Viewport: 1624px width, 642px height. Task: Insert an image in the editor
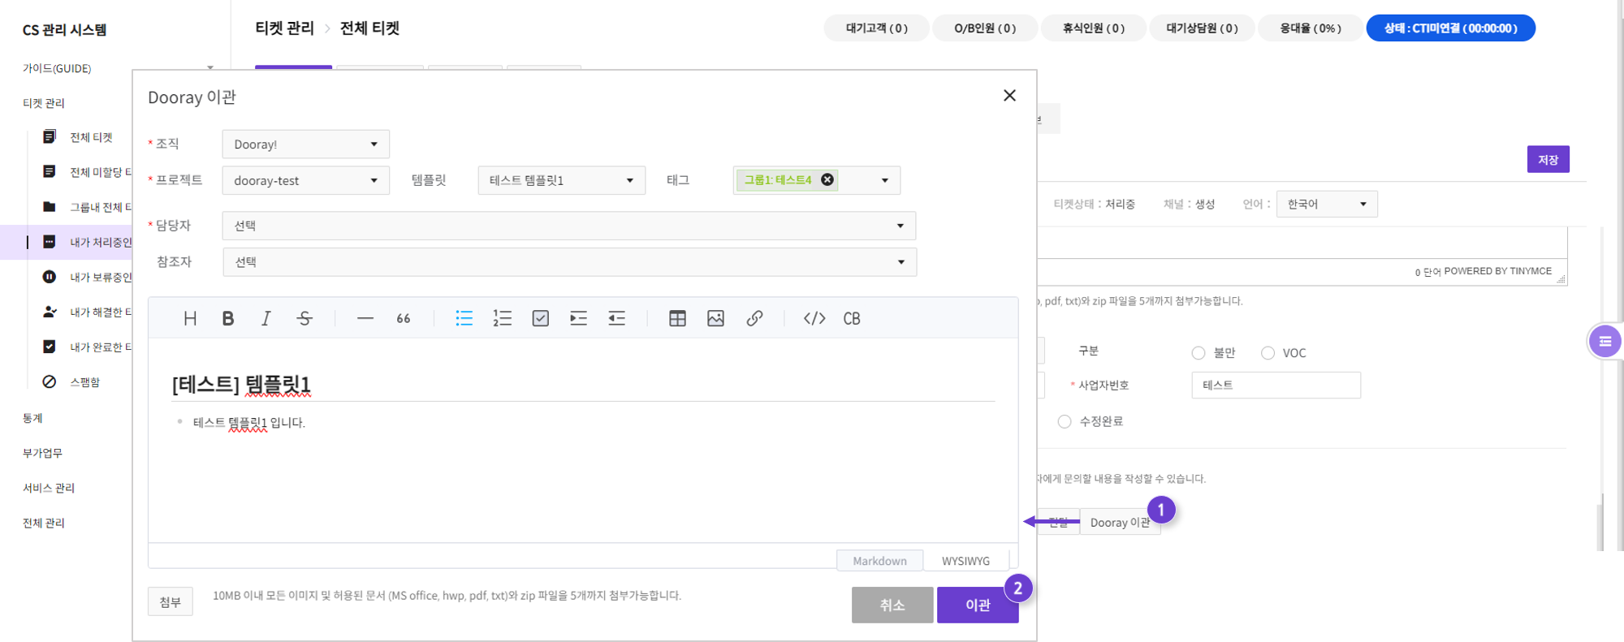(x=715, y=318)
